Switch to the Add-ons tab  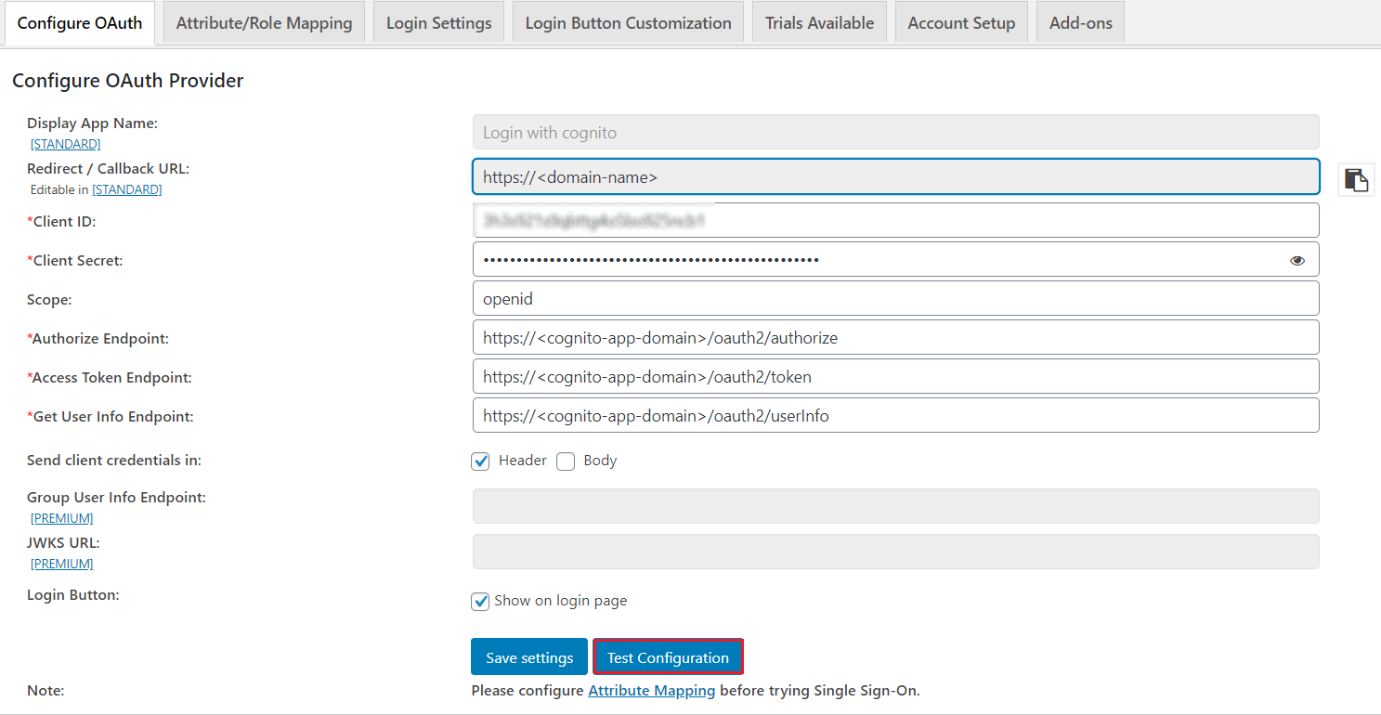click(x=1080, y=21)
